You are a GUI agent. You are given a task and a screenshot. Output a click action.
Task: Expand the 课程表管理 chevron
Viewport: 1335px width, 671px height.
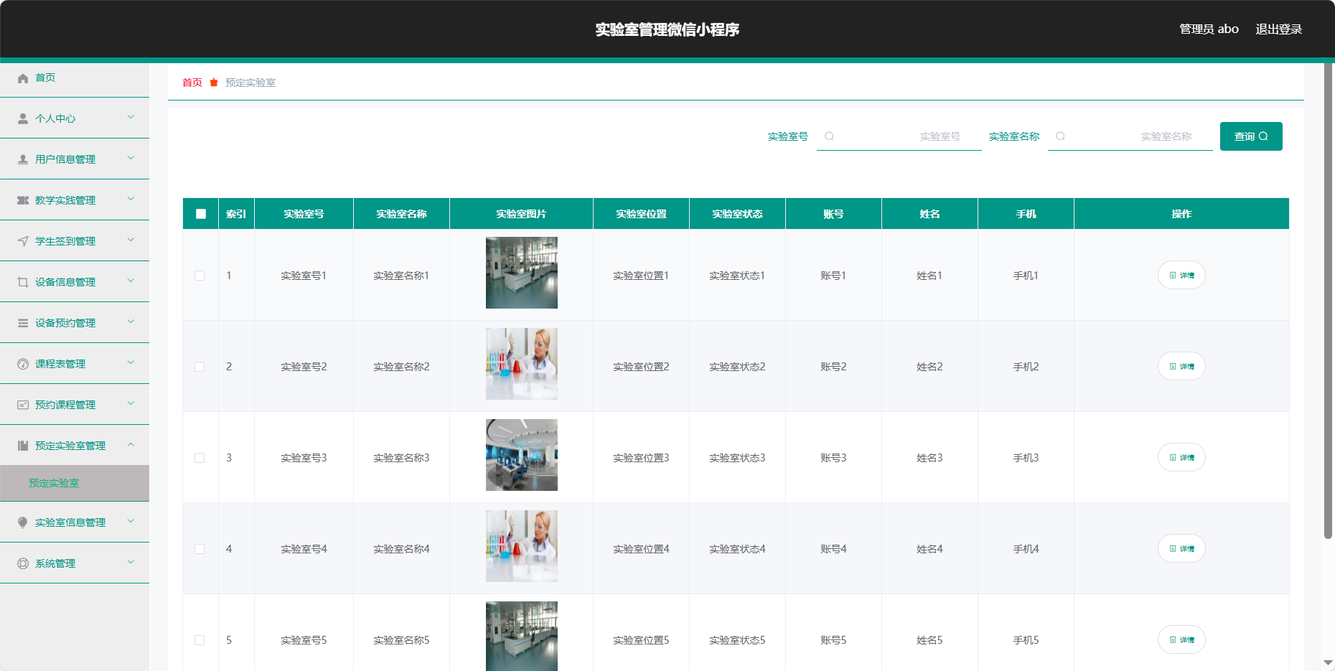(131, 362)
